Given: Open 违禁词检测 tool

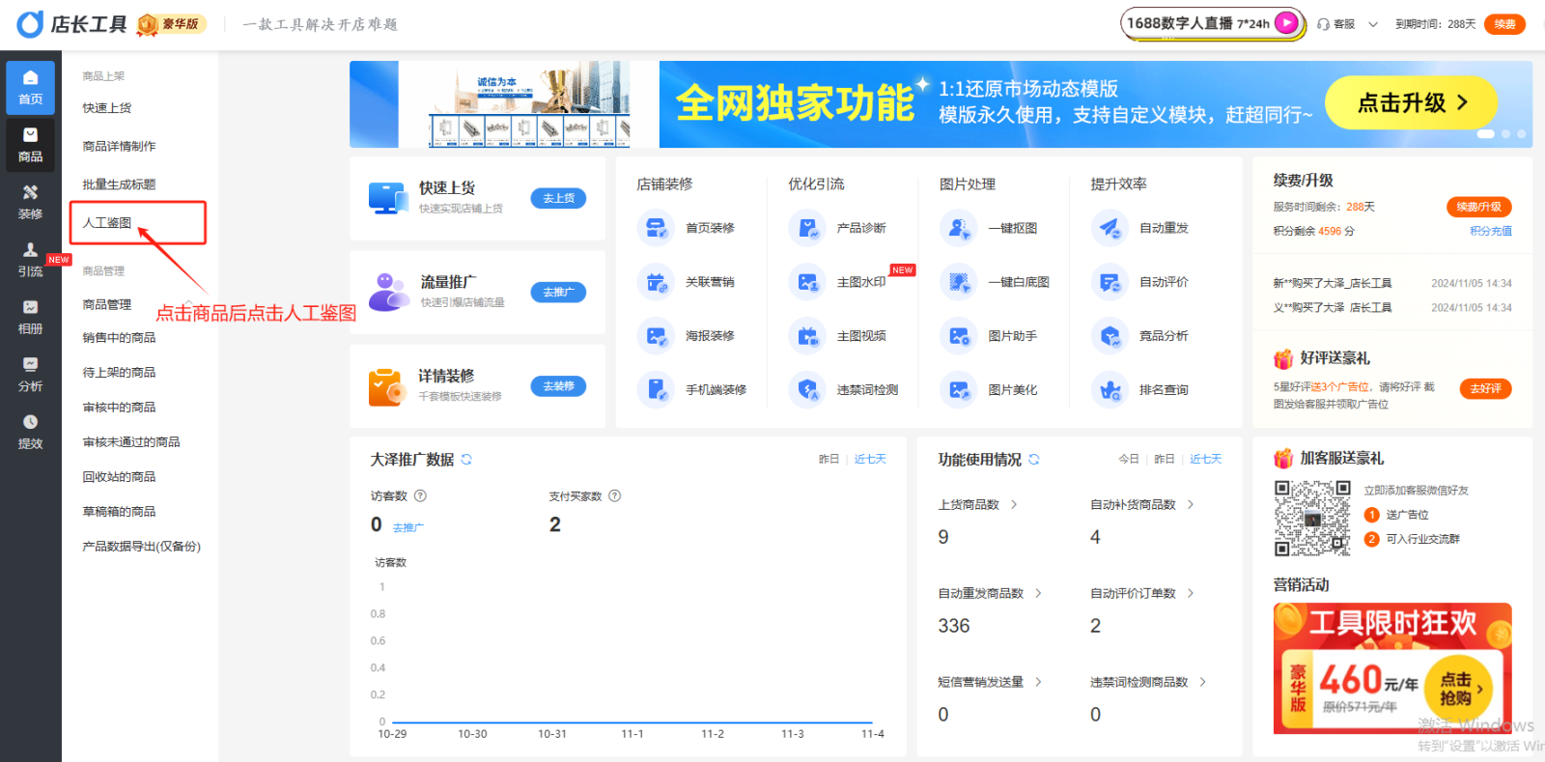Looking at the screenshot, I should pyautogui.click(x=844, y=390).
